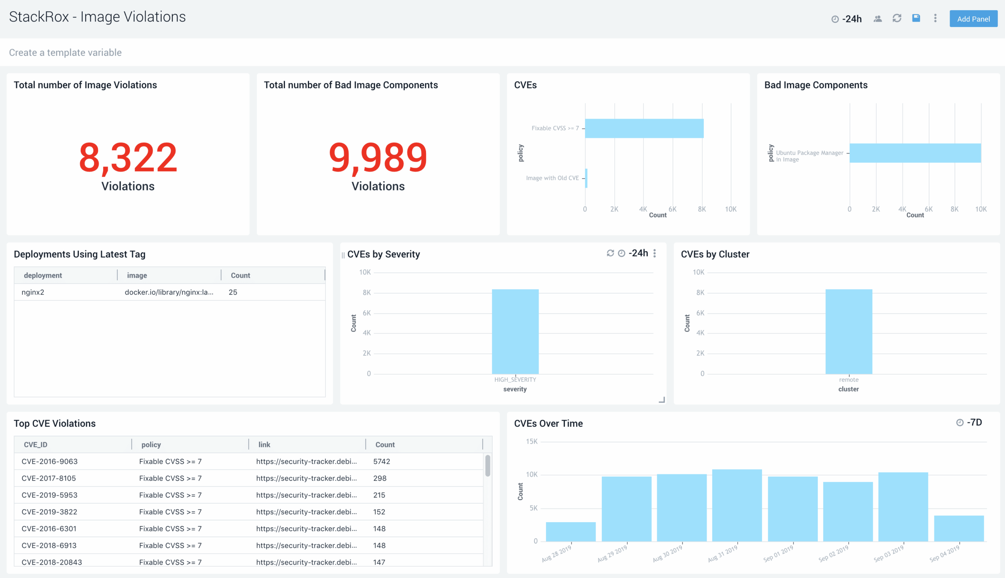Click Create a template variable field
The height and width of the screenshot is (578, 1005).
coord(66,52)
